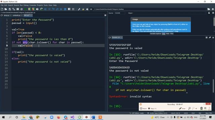
Task: Run selection or current line icon
Action: tap(37, 9)
